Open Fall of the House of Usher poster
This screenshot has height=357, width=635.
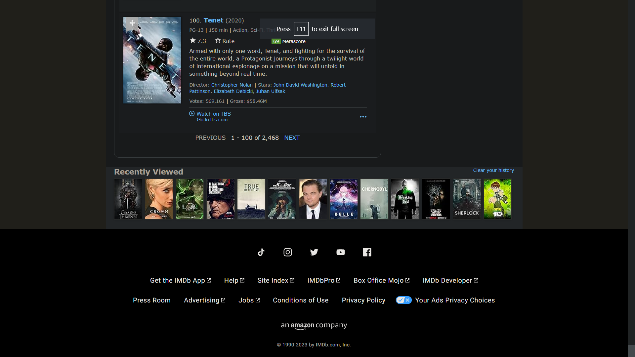436,199
